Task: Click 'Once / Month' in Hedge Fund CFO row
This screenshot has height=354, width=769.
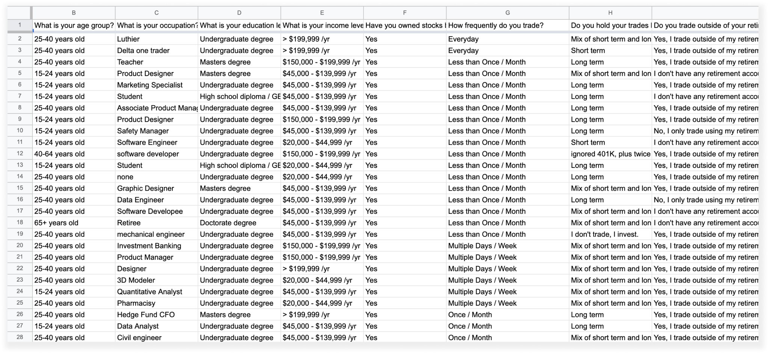Action: 508,315
